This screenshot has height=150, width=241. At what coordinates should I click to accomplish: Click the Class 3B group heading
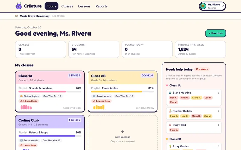[x=175, y=139]
